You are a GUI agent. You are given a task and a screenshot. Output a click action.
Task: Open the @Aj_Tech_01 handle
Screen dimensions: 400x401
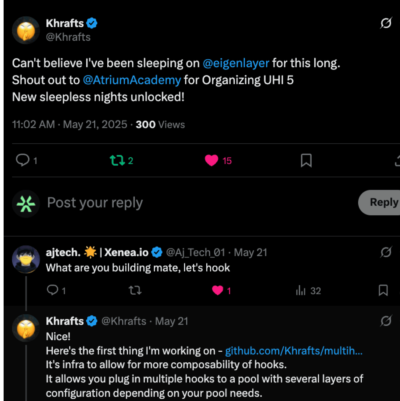(x=195, y=252)
